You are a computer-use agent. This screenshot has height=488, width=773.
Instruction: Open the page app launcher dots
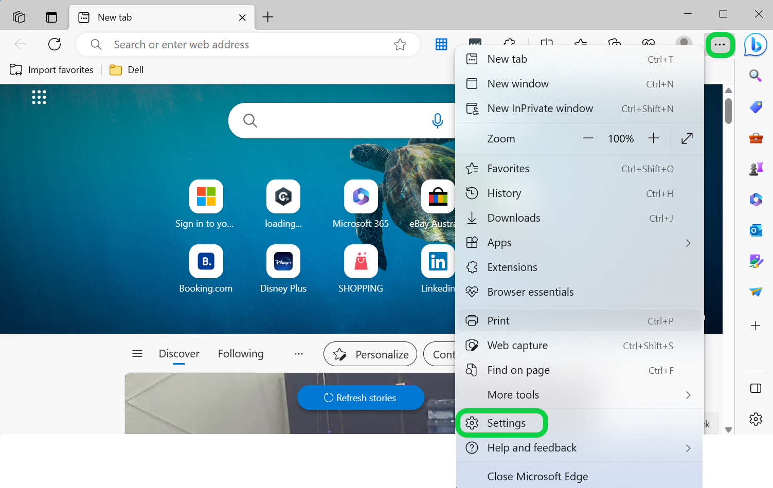tap(39, 97)
